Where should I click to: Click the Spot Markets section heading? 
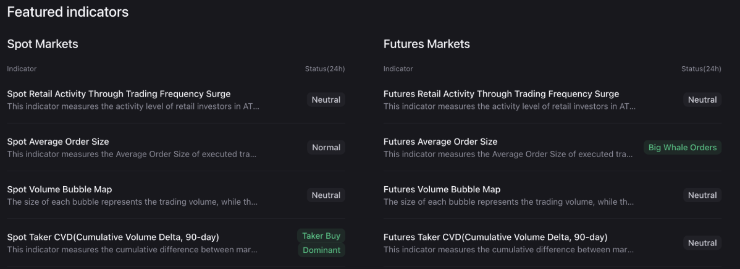[43, 44]
